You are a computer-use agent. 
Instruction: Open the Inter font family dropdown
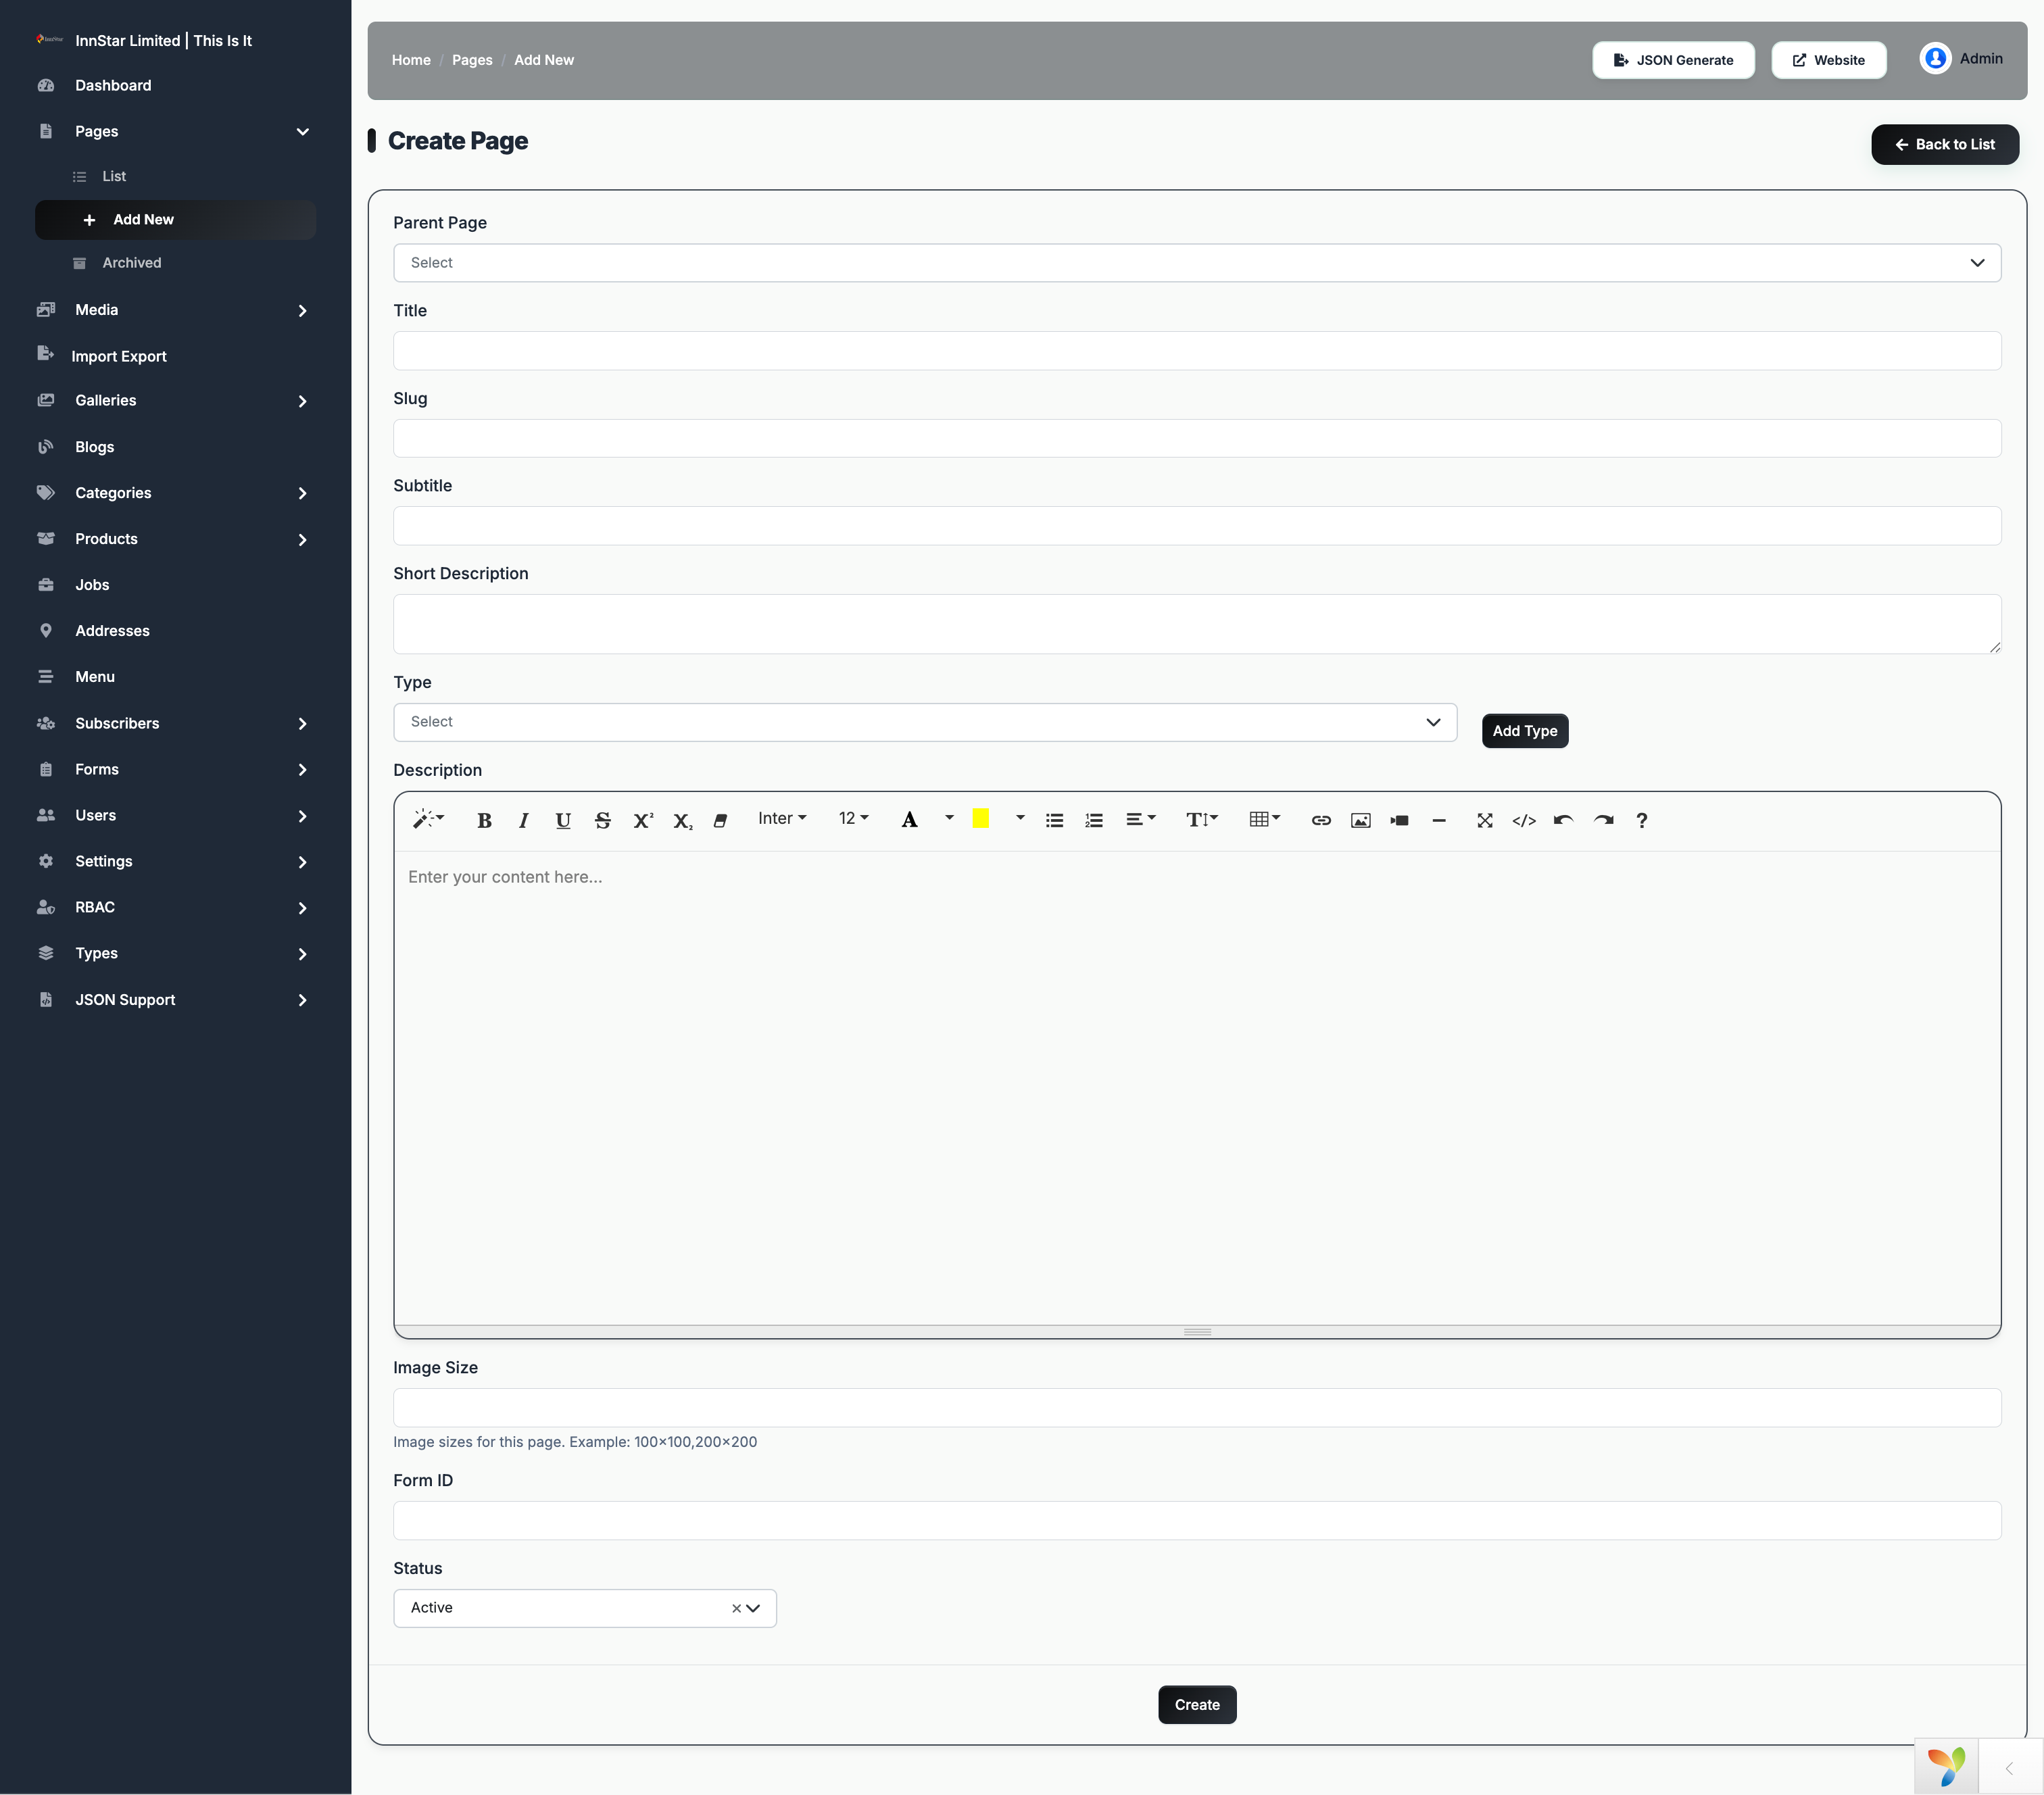point(782,819)
